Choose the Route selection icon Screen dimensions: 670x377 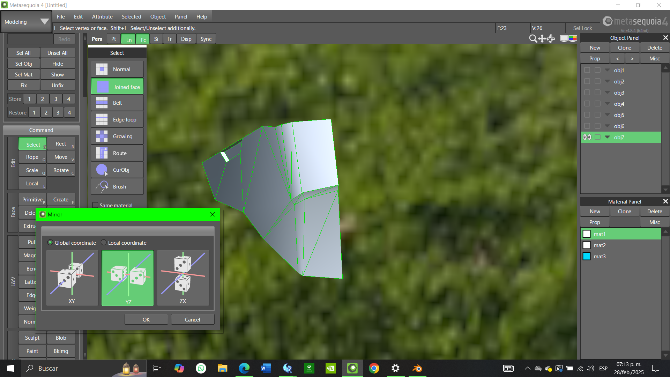click(102, 153)
